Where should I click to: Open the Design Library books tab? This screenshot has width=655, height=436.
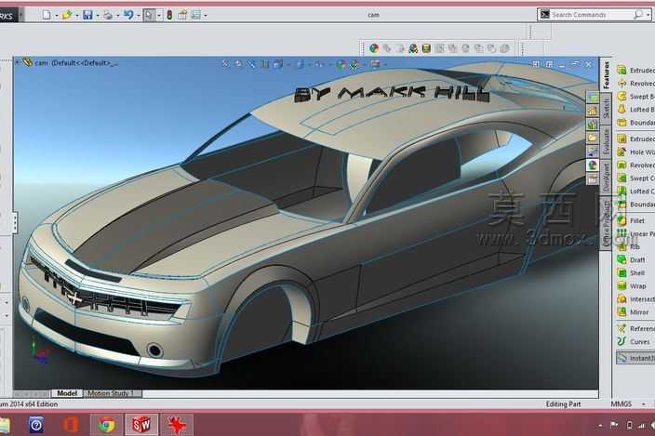pos(593,125)
